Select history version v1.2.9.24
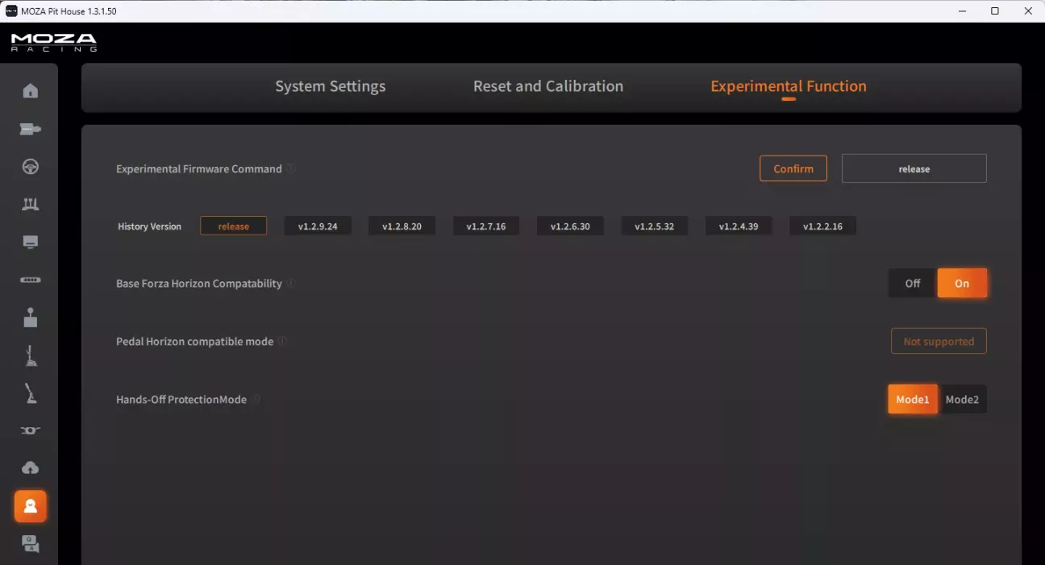 [318, 226]
